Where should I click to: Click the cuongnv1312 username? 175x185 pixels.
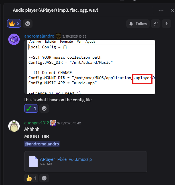[x=37, y=123]
